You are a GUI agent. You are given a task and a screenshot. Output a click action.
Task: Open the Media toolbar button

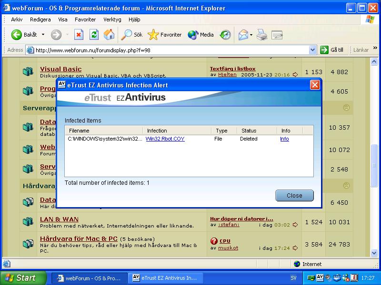coord(201,35)
